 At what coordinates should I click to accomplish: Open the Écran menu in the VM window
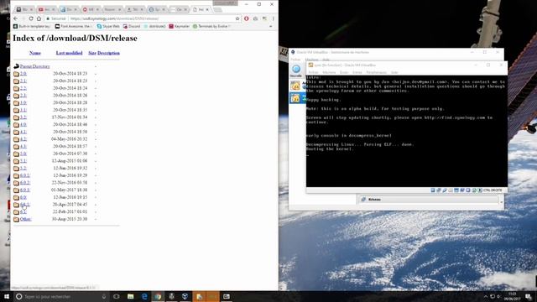[x=344, y=72]
